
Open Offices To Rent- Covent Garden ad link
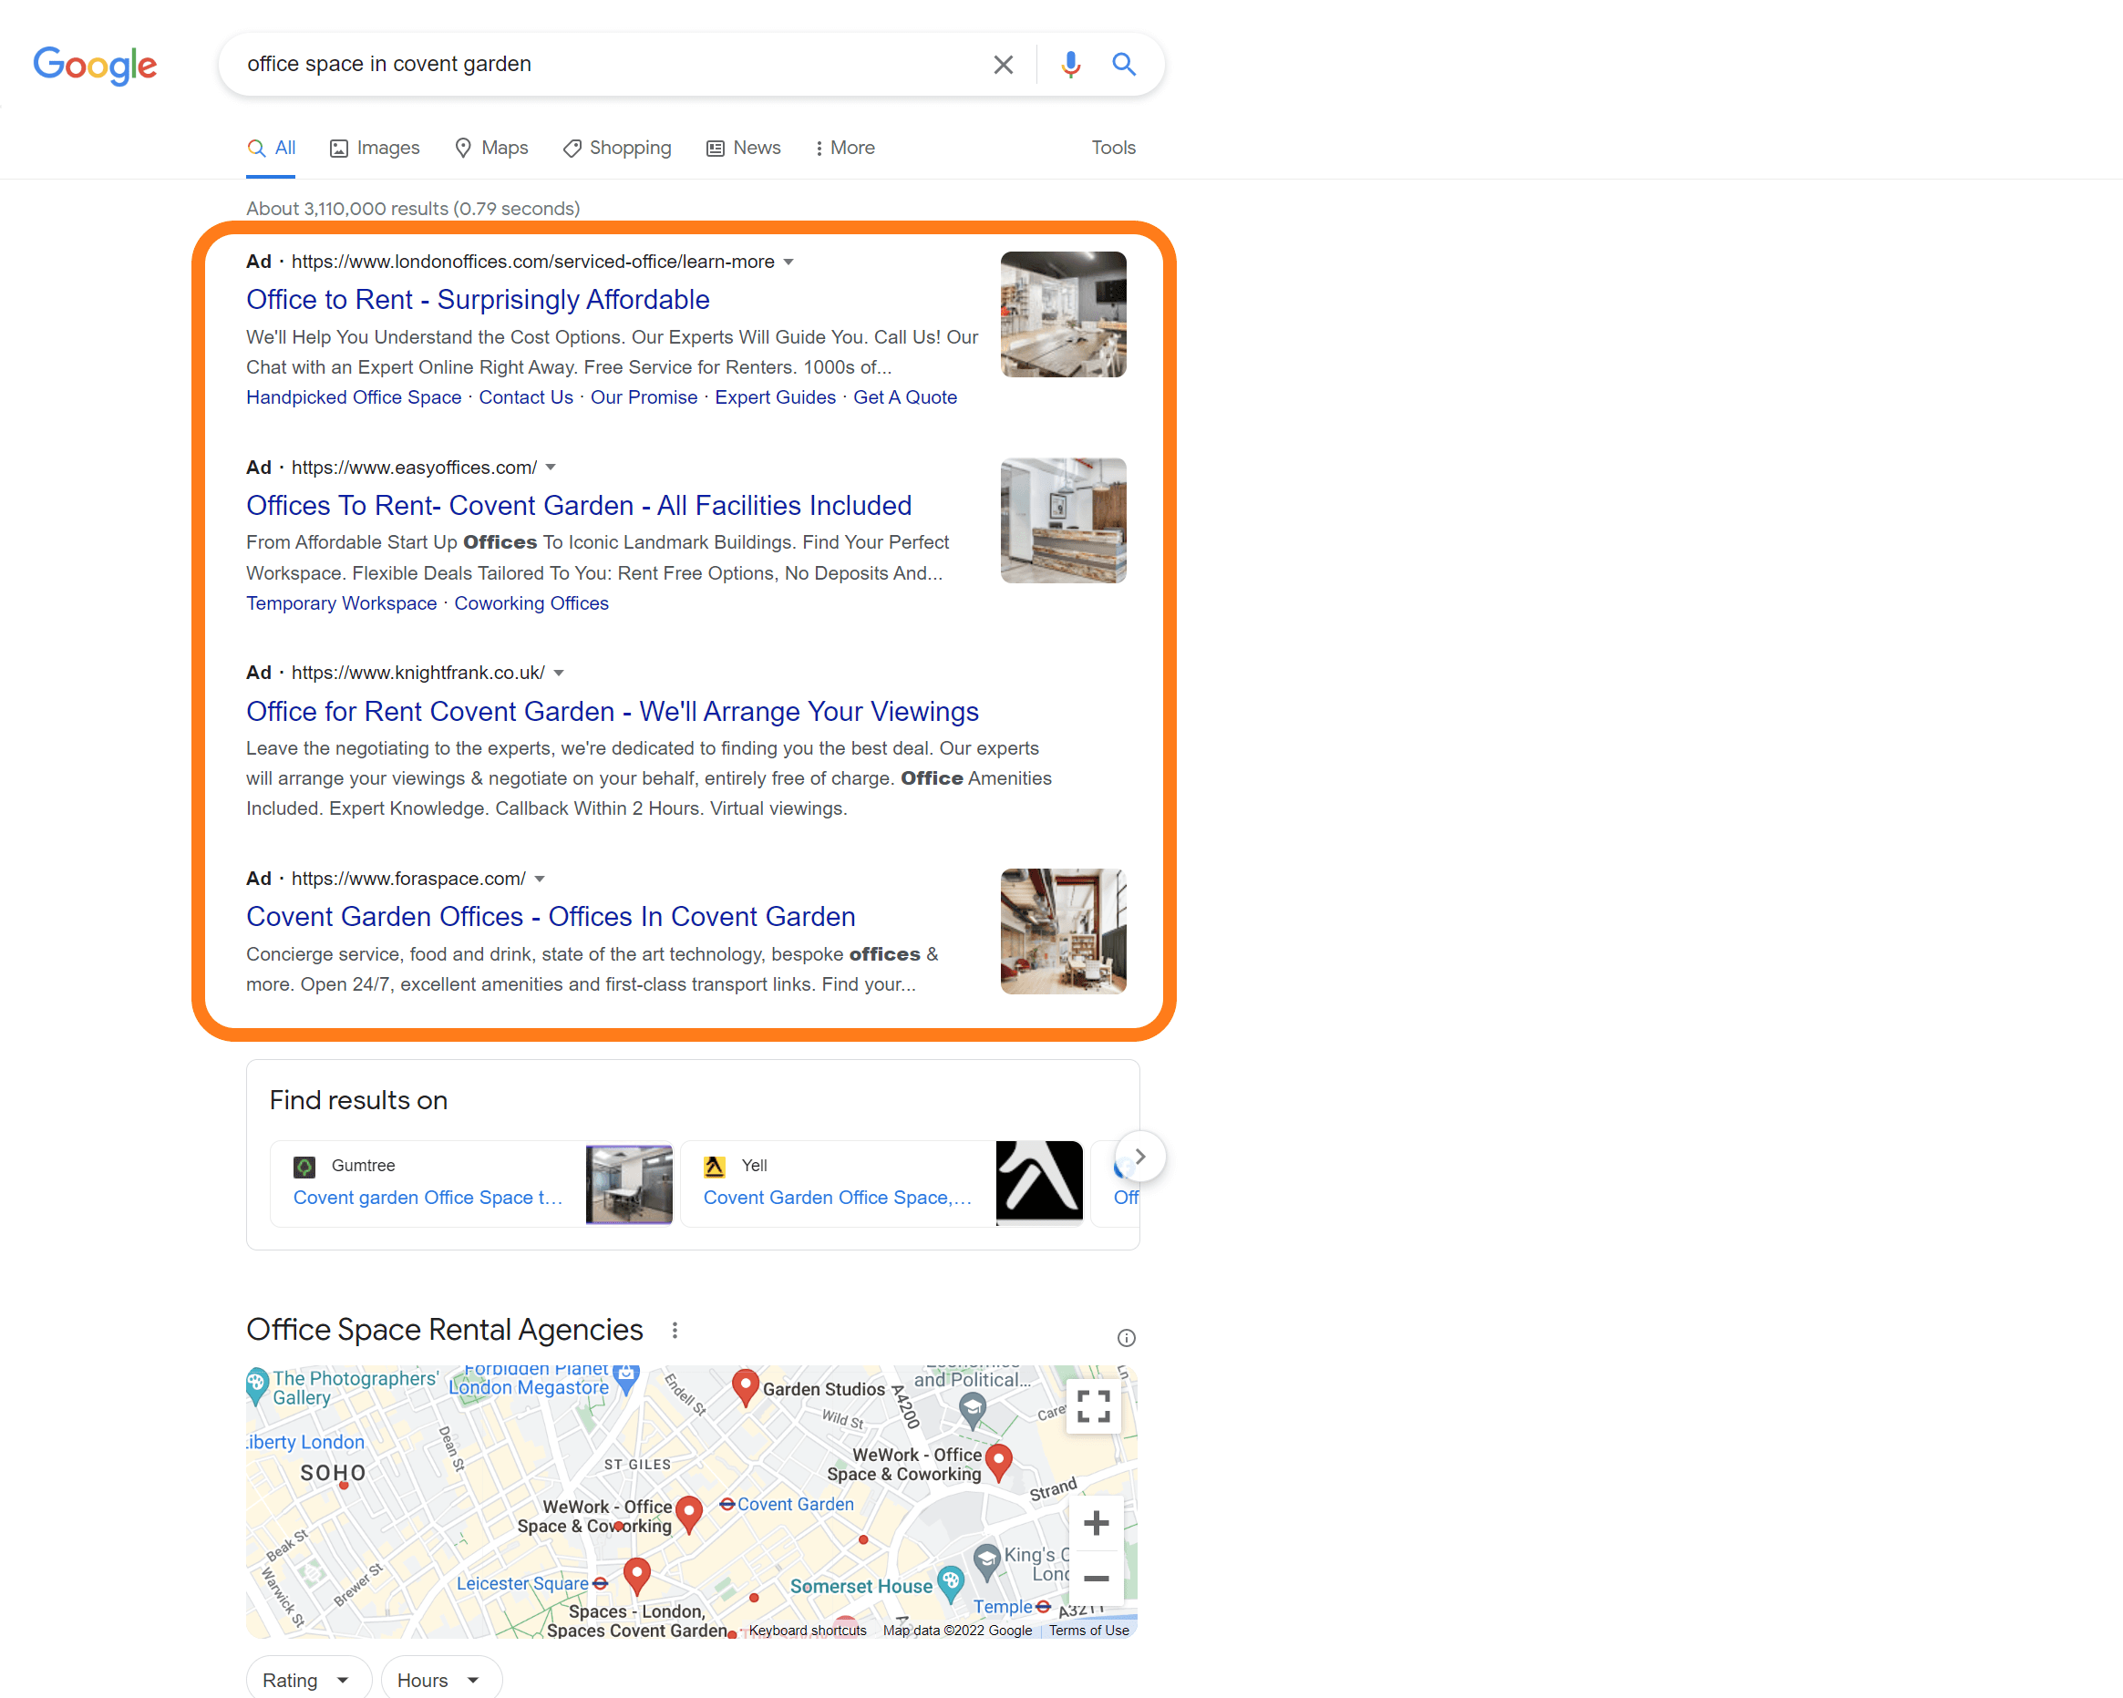578,505
